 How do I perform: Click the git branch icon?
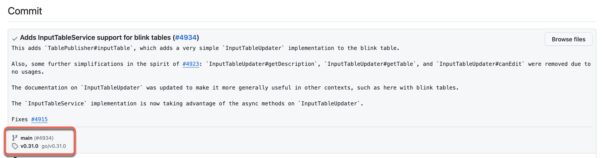click(x=15, y=138)
